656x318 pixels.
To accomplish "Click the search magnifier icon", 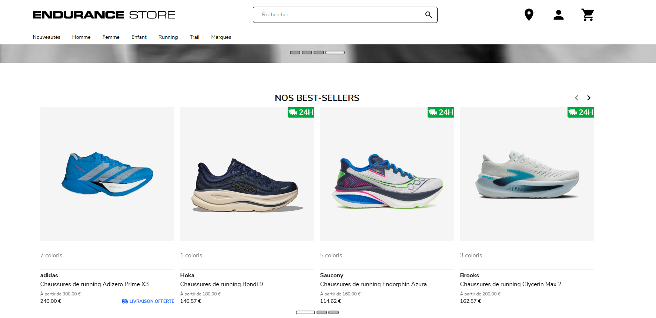I will (428, 15).
